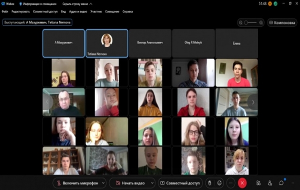Open the Вид menu
Image resolution: width=300 pixels, height=190 pixels.
[x=63, y=11]
